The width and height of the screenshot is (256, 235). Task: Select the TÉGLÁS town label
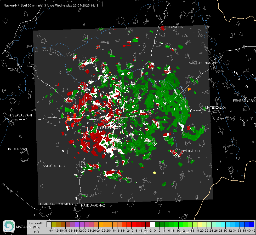point(88,196)
